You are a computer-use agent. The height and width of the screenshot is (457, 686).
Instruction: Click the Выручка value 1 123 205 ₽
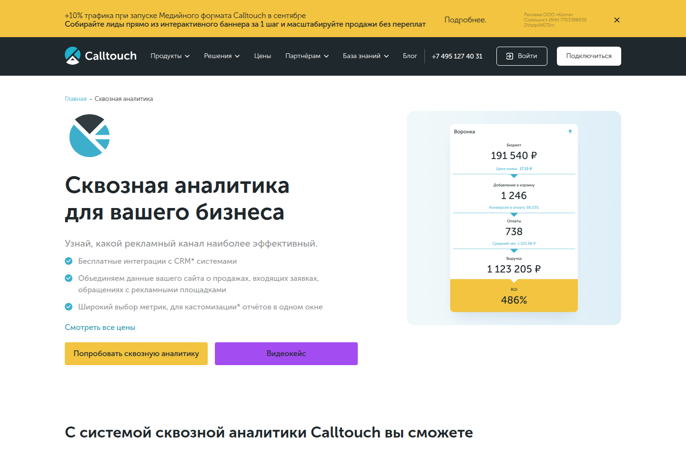(x=514, y=269)
